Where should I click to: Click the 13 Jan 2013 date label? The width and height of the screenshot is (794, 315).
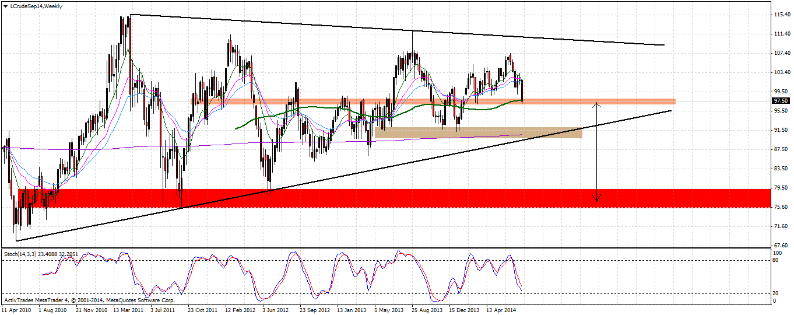[x=352, y=310]
